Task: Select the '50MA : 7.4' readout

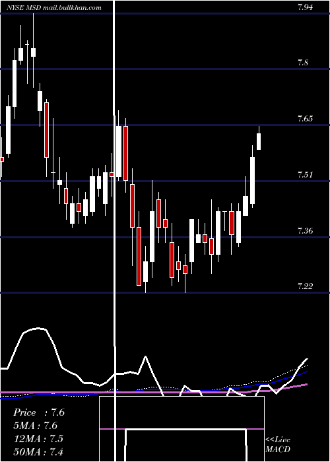Action: pos(38,451)
